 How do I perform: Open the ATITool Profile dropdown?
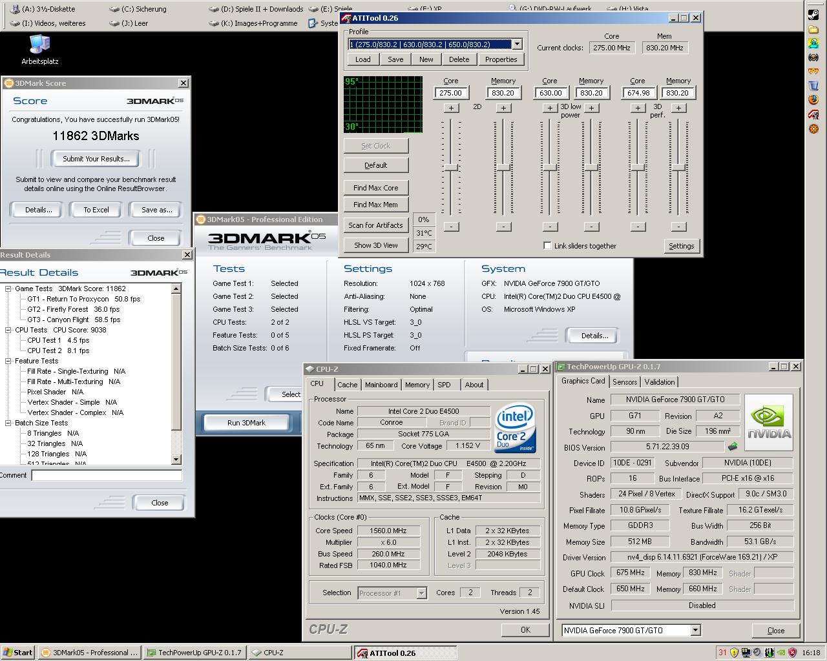(517, 45)
